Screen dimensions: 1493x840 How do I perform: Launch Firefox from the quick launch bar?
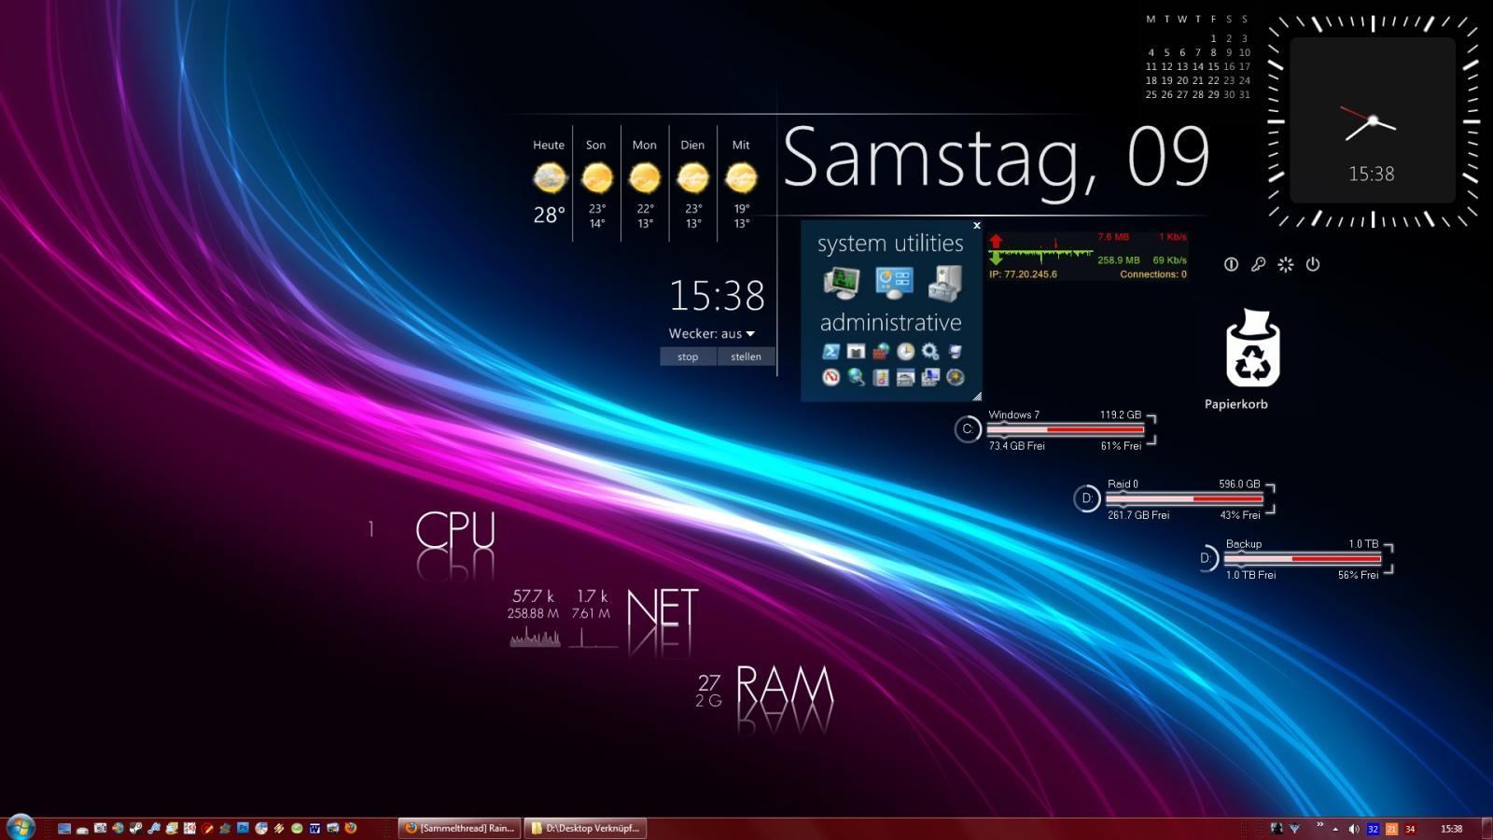point(351,828)
